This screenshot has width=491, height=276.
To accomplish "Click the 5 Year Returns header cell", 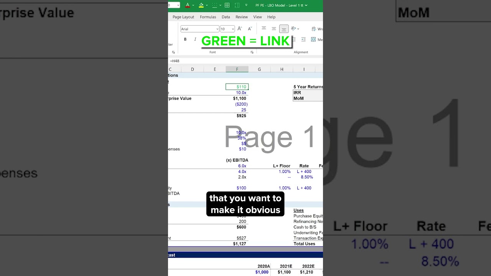I will pos(308,87).
